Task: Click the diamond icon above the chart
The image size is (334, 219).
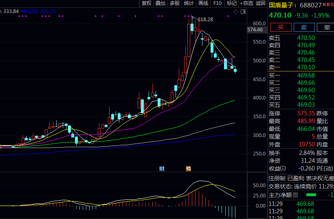Action: [235, 11]
